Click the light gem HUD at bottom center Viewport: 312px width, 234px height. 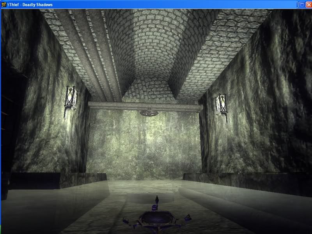(x=156, y=218)
